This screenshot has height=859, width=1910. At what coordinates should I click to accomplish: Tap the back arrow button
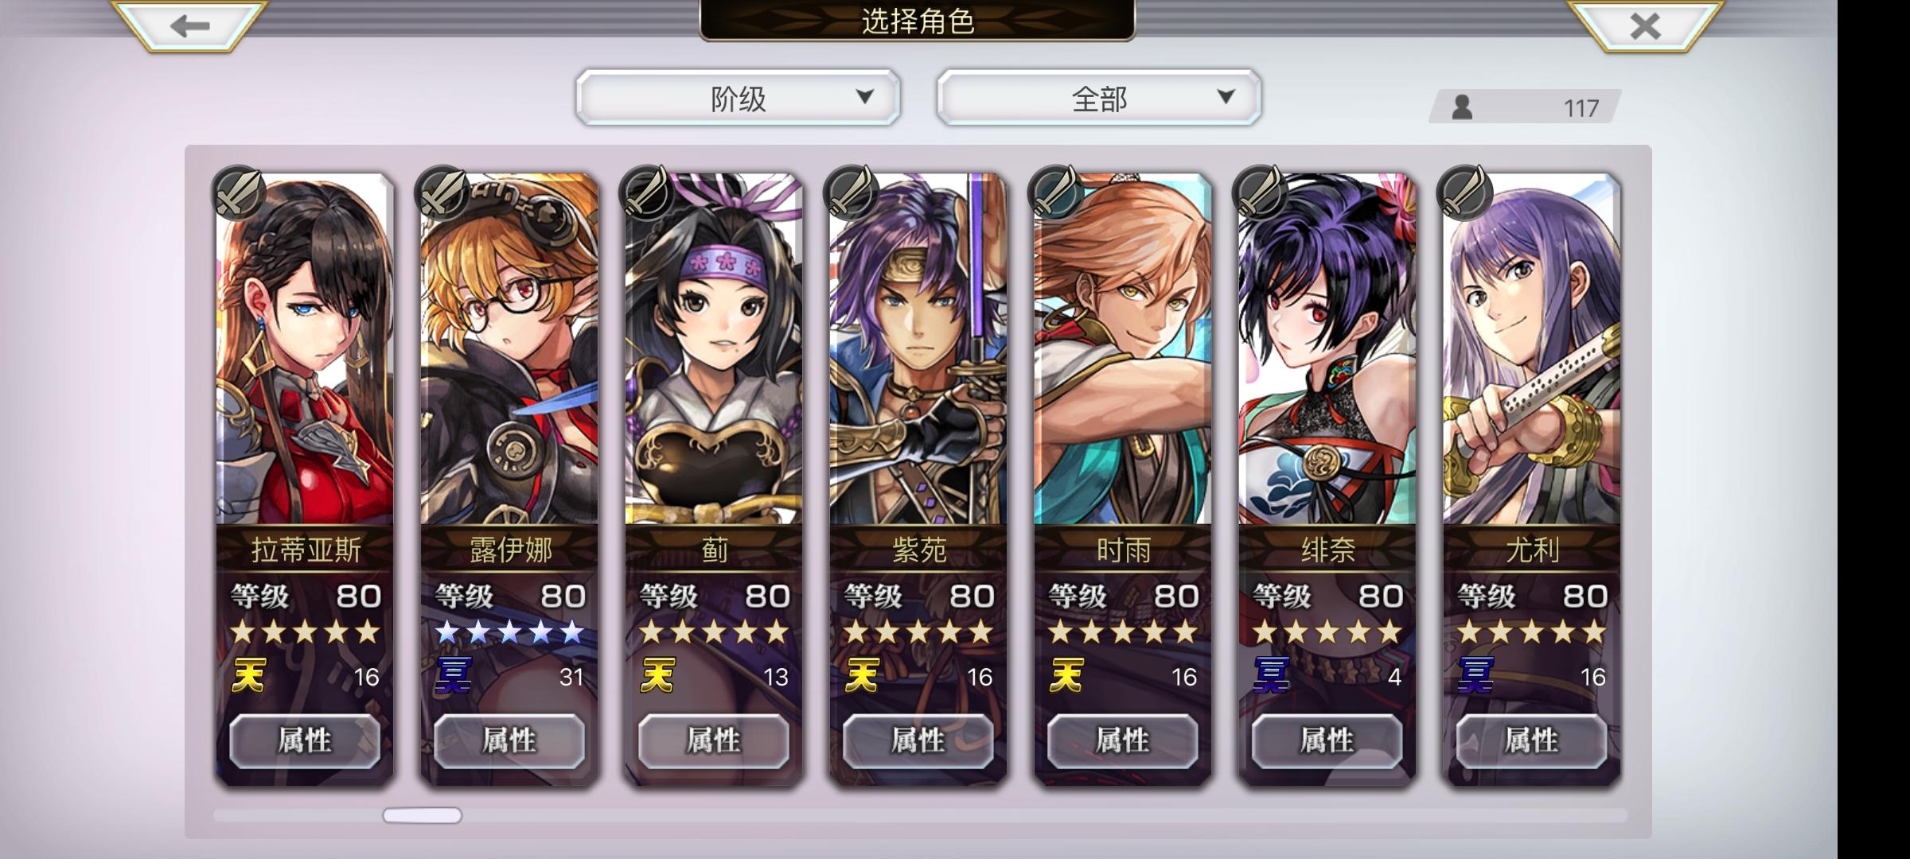click(189, 25)
